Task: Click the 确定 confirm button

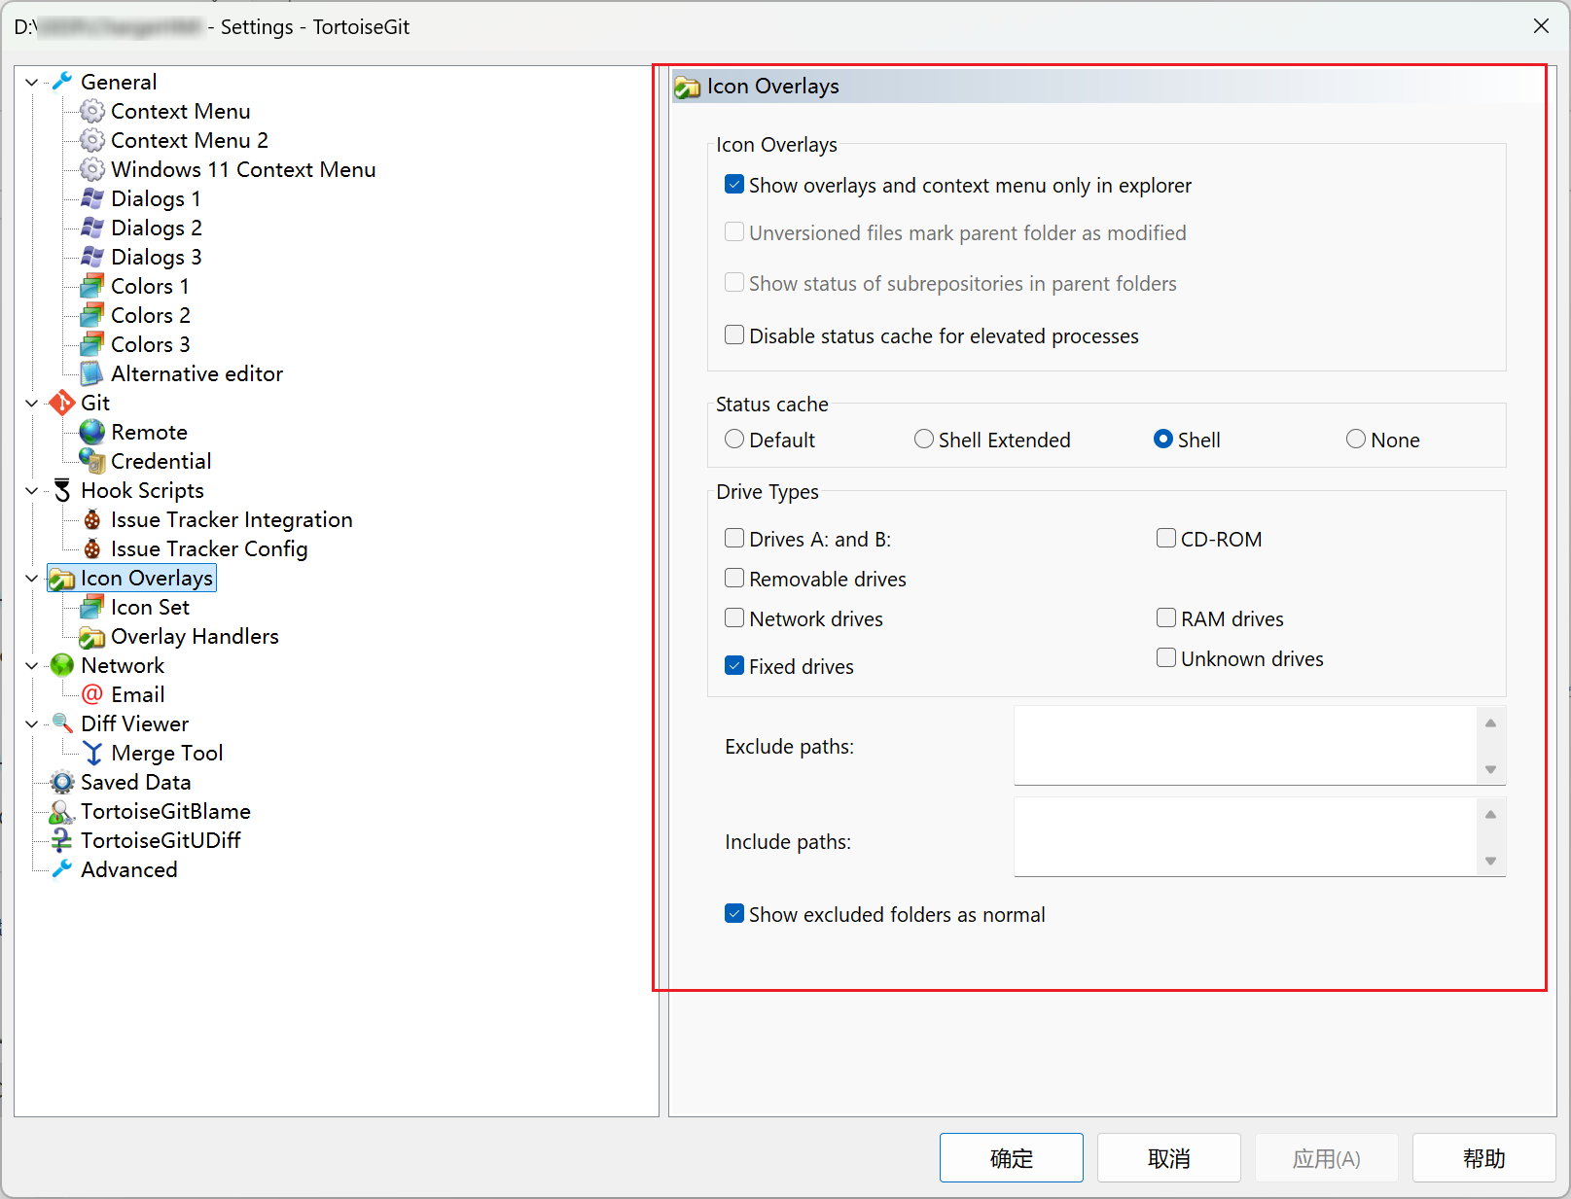Action: pos(1012,1158)
